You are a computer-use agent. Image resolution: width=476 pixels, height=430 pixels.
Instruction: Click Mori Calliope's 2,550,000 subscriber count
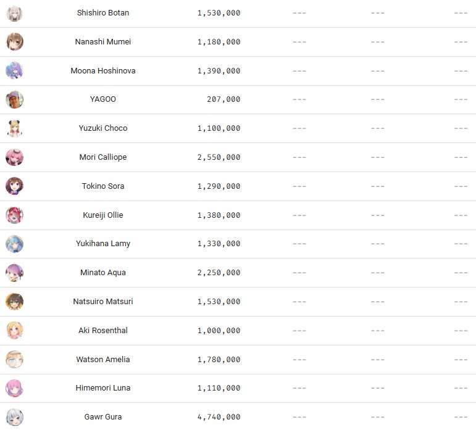[219, 157]
